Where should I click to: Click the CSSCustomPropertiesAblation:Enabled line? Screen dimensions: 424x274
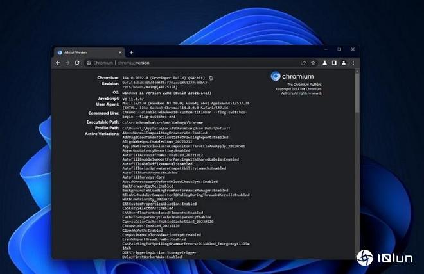tap(159, 204)
